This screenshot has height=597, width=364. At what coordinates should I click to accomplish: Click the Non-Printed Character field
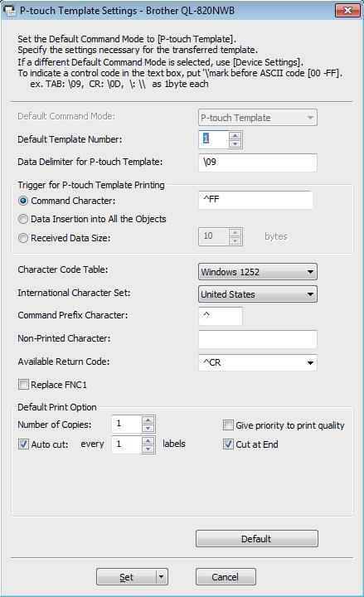click(257, 339)
